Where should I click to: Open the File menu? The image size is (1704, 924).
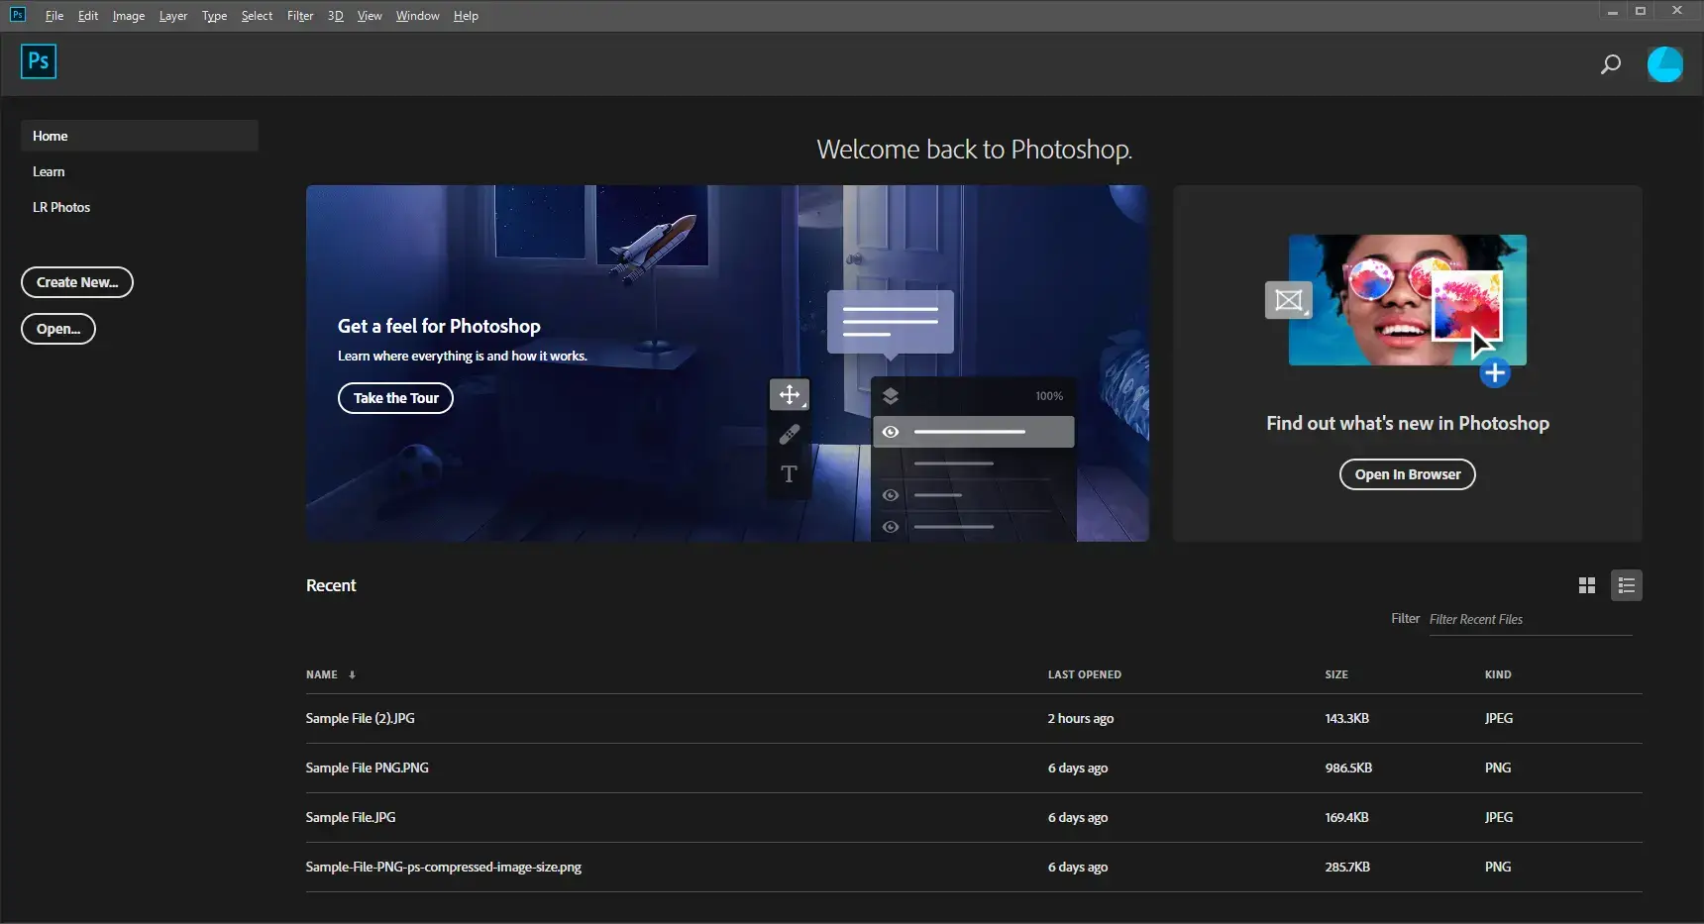[54, 16]
